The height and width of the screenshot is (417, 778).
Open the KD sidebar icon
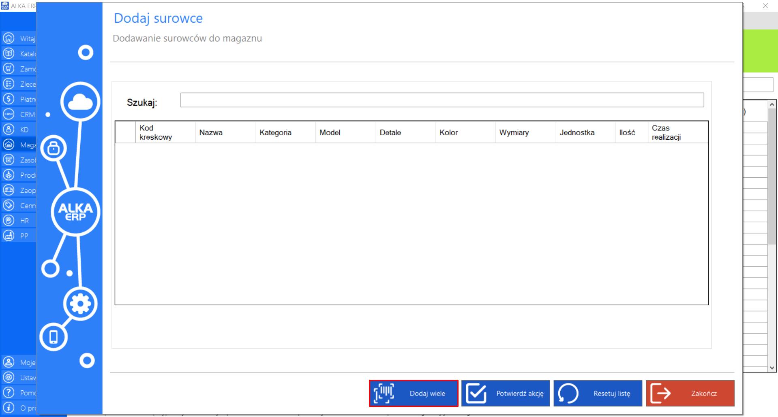click(x=9, y=130)
